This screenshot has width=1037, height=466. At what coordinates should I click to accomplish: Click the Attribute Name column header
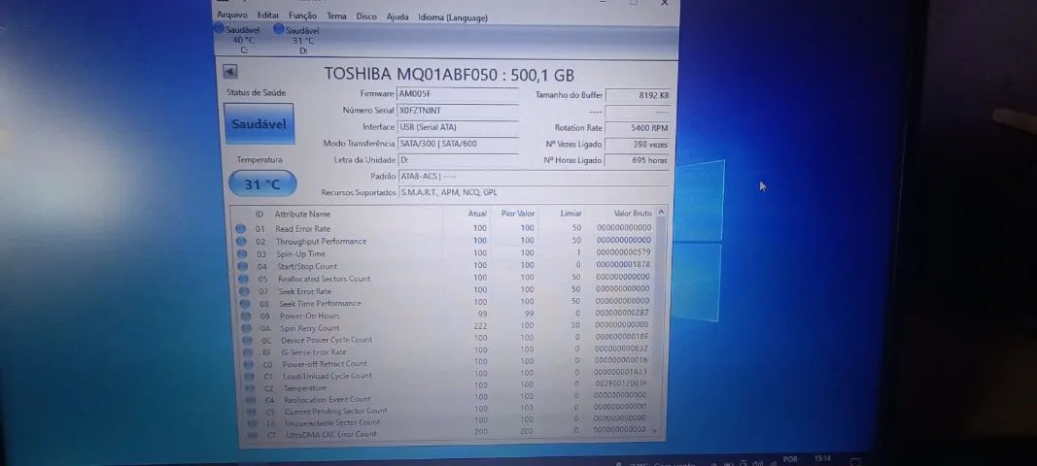(302, 215)
